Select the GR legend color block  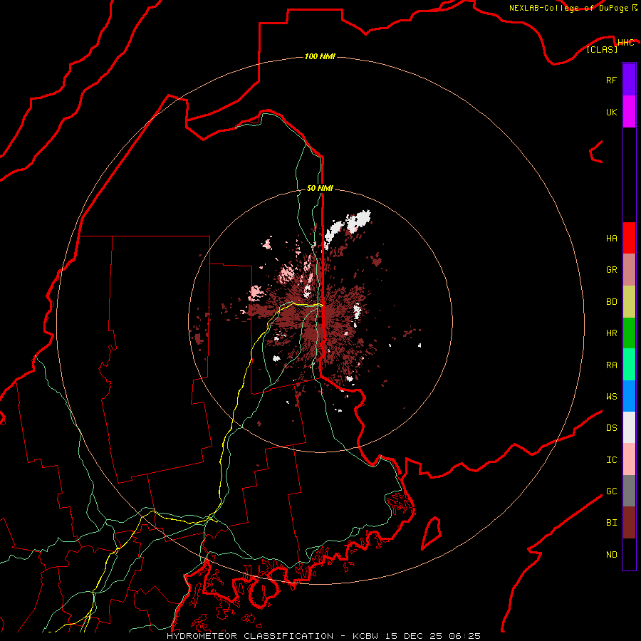629,270
